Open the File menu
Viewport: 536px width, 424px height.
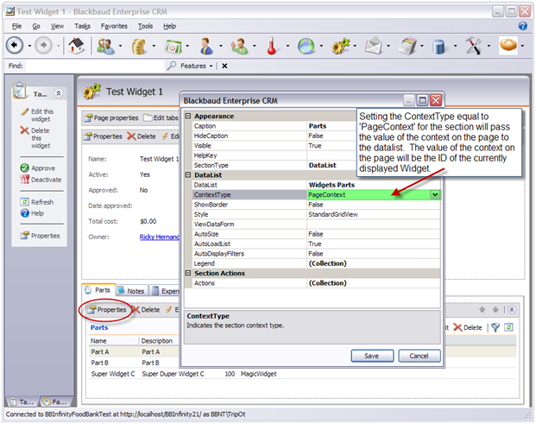coord(16,26)
